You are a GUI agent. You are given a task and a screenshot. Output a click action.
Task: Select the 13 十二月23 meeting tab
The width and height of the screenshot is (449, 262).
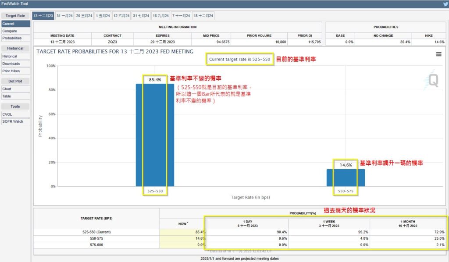click(43, 16)
